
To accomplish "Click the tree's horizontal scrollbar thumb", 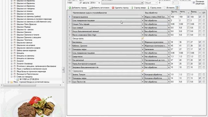I will coord(19,85).
